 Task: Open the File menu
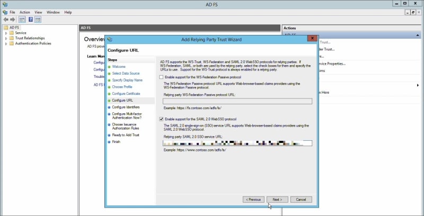click(12, 12)
